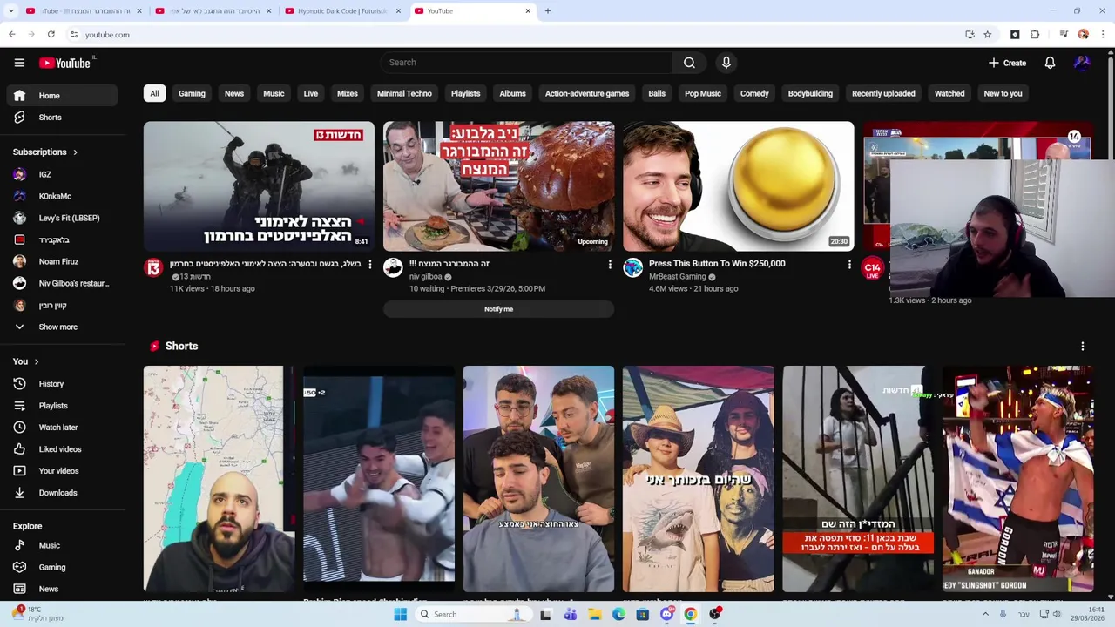Open options menu for MrBeast video

click(x=849, y=264)
